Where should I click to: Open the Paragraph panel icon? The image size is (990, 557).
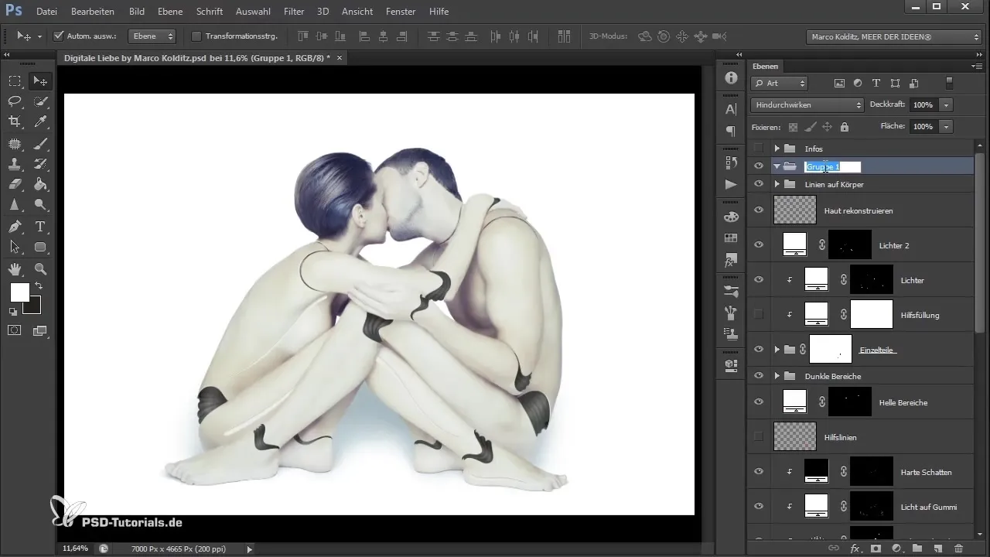(x=731, y=132)
